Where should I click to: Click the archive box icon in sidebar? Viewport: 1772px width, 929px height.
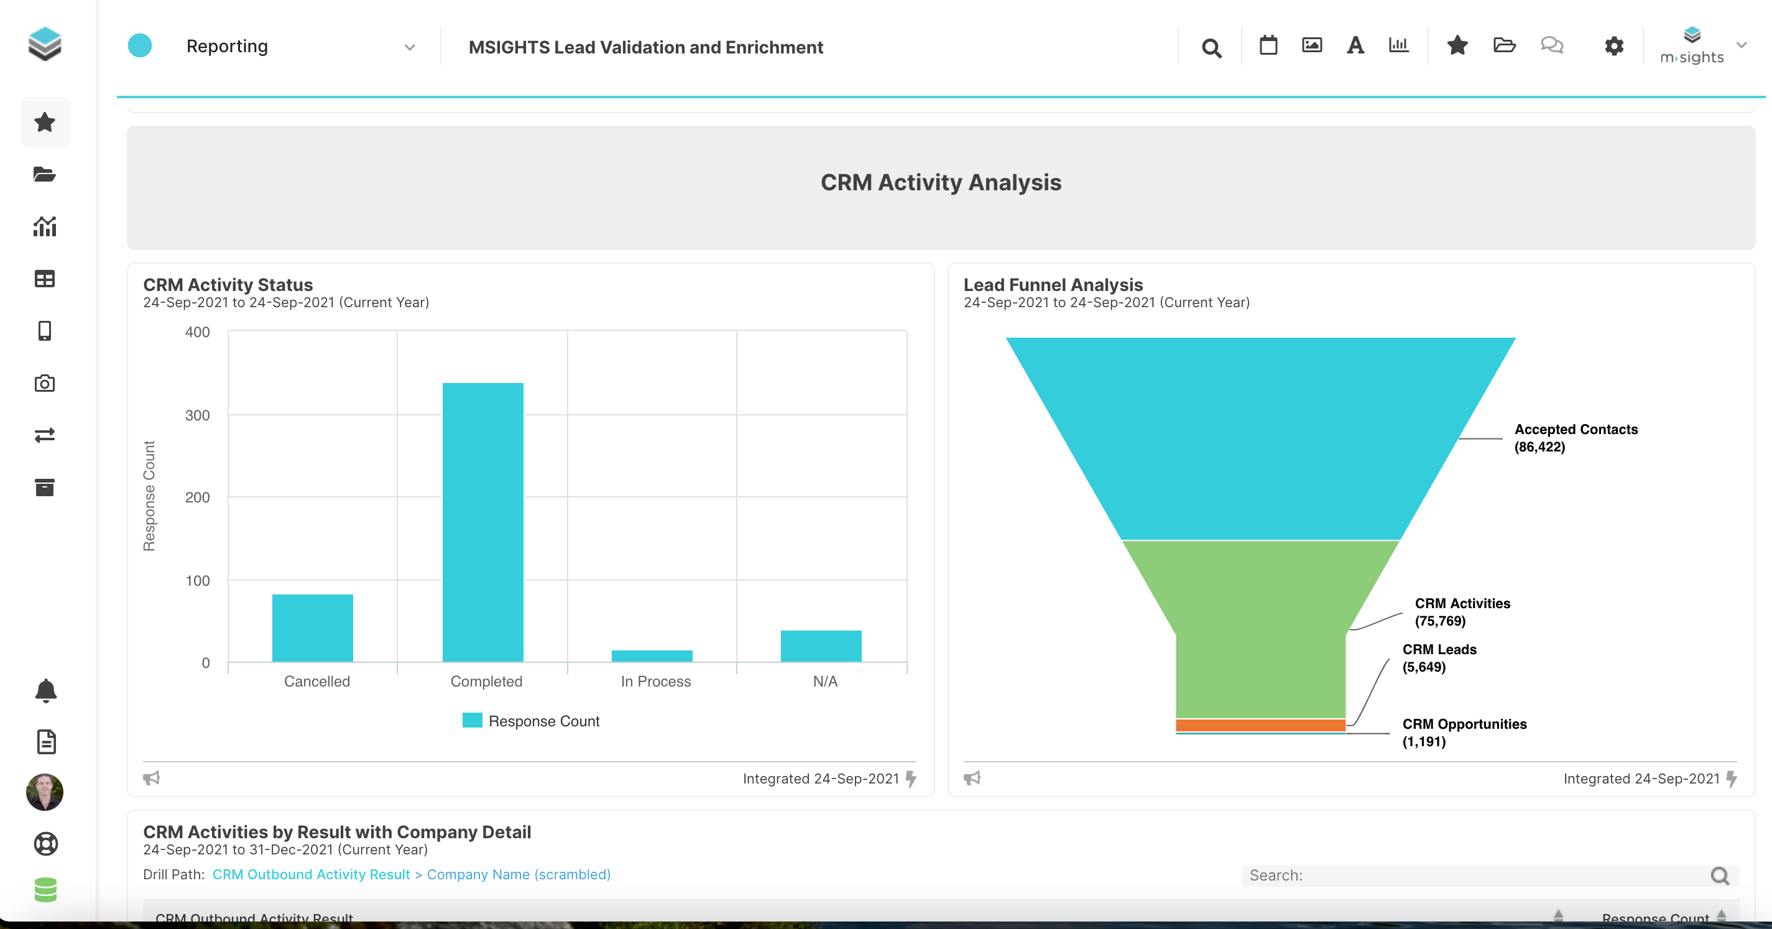45,488
